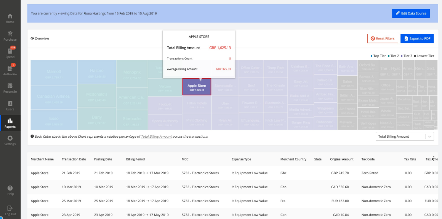
Task: Select the Hasbro treemap tile
Action: tap(97, 72)
